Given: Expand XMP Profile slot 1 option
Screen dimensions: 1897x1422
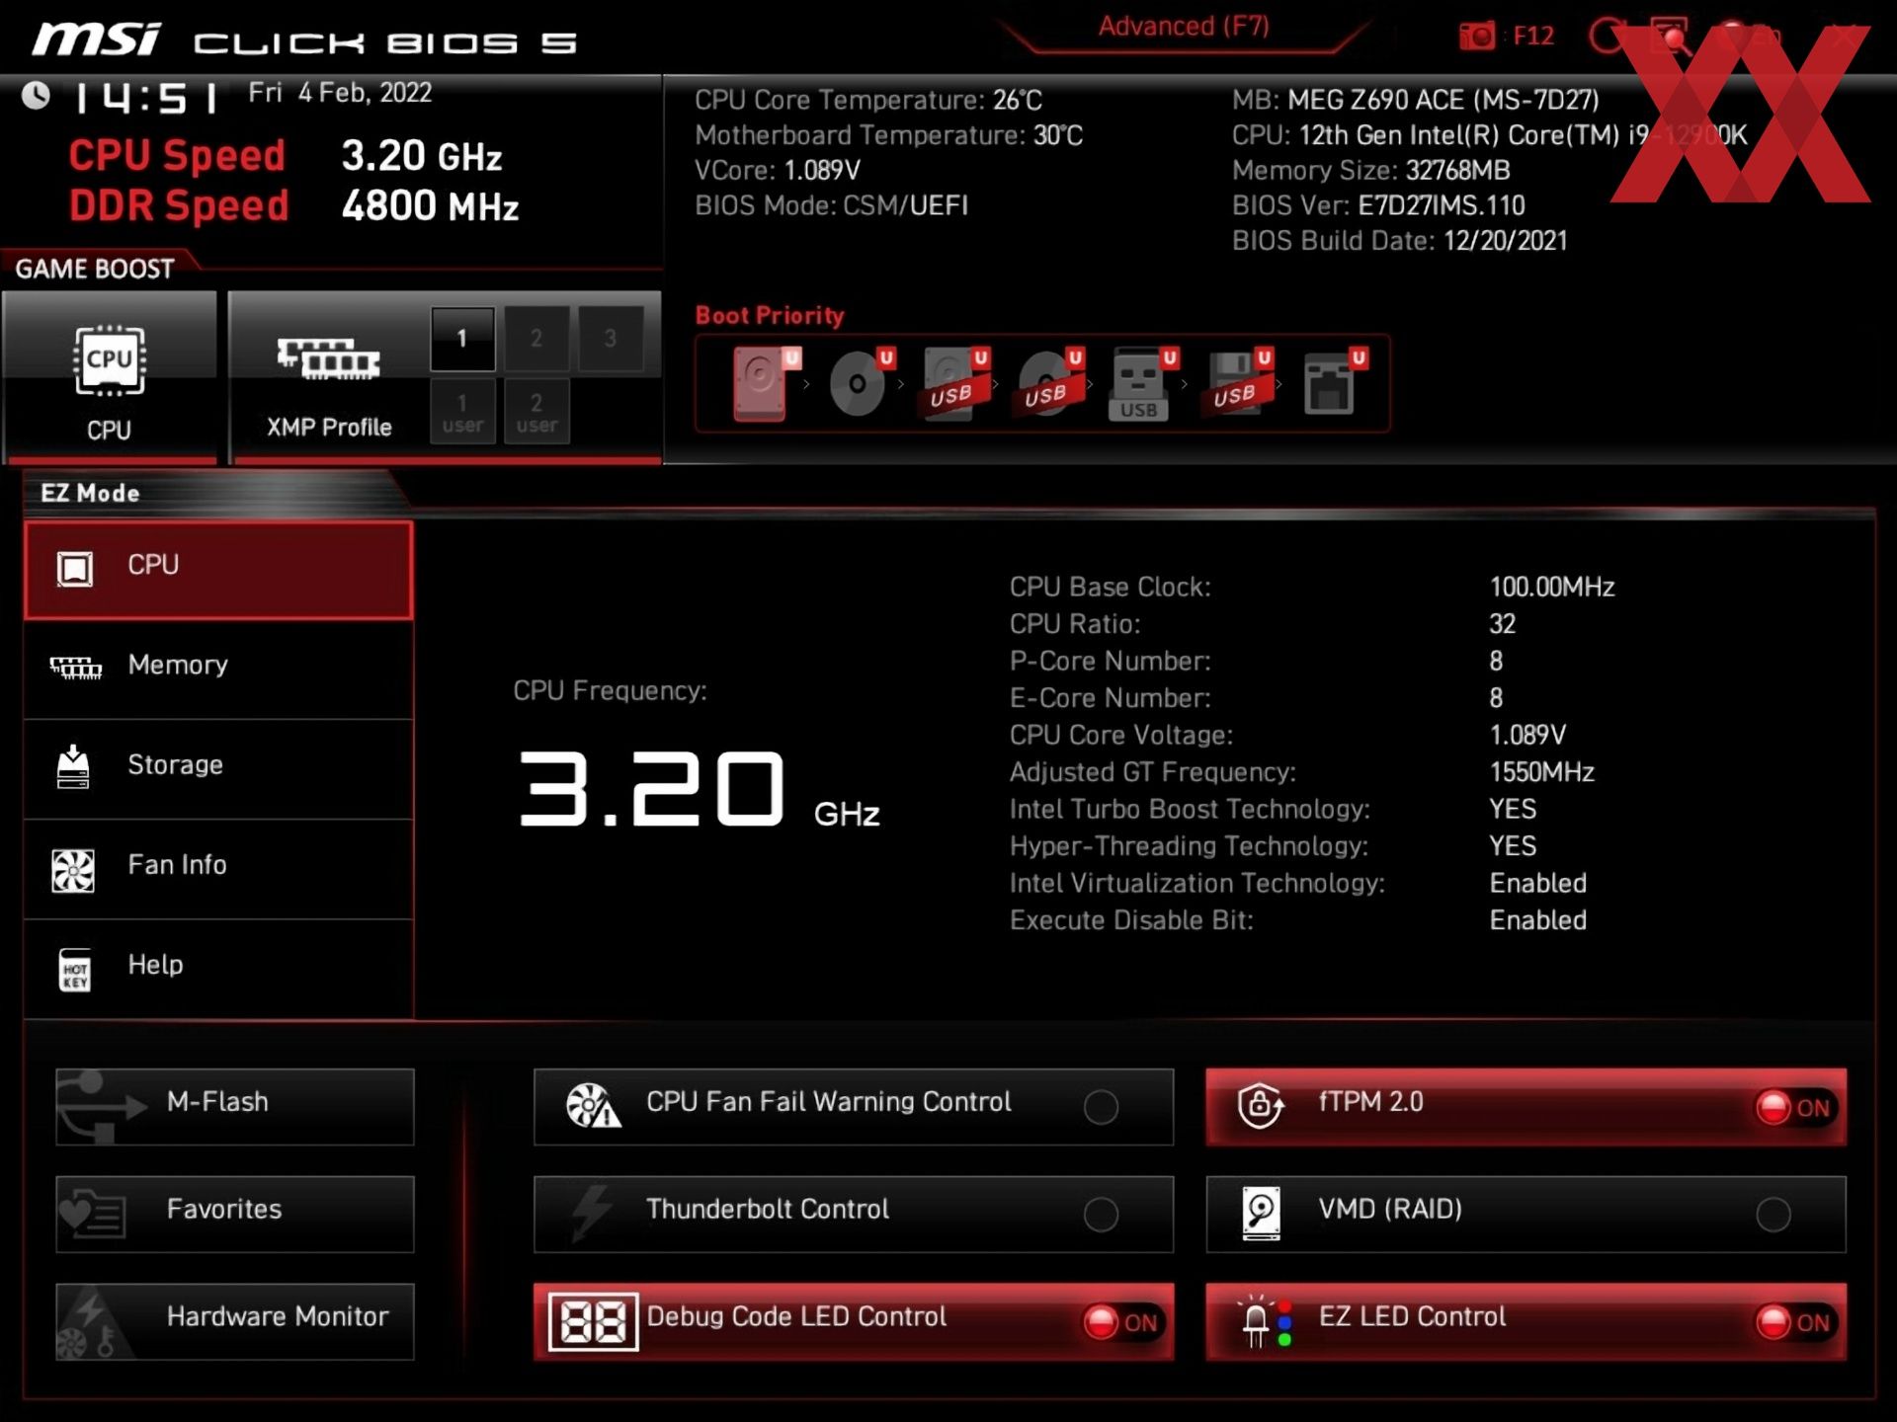Looking at the screenshot, I should [463, 338].
